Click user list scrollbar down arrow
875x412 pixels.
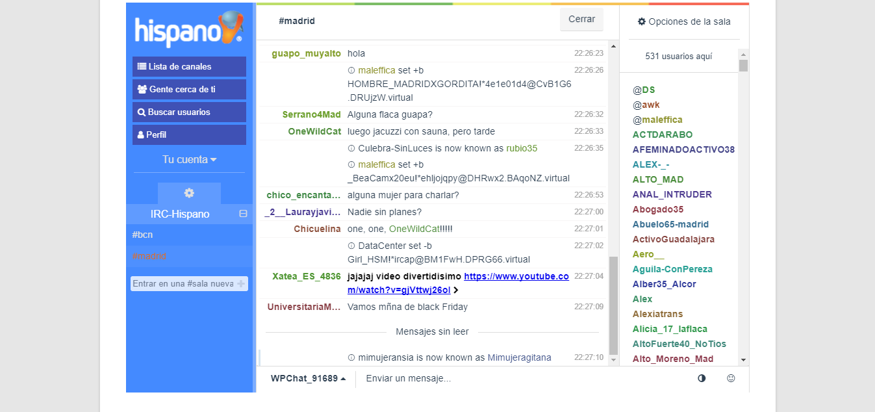(744, 360)
